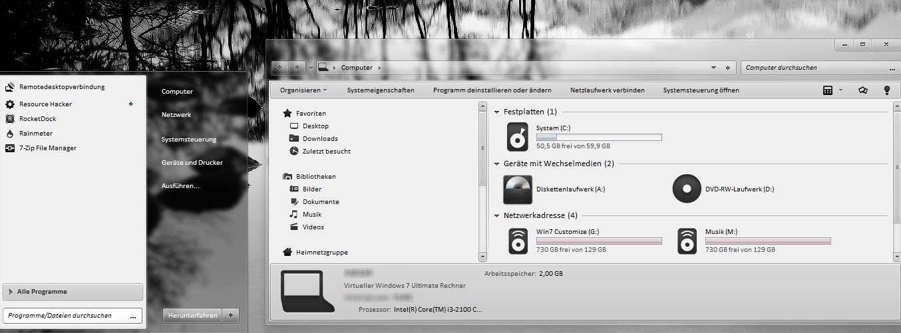Select DVD-RW-Laufwerk (D:) icon
The width and height of the screenshot is (901, 333).
(687, 189)
